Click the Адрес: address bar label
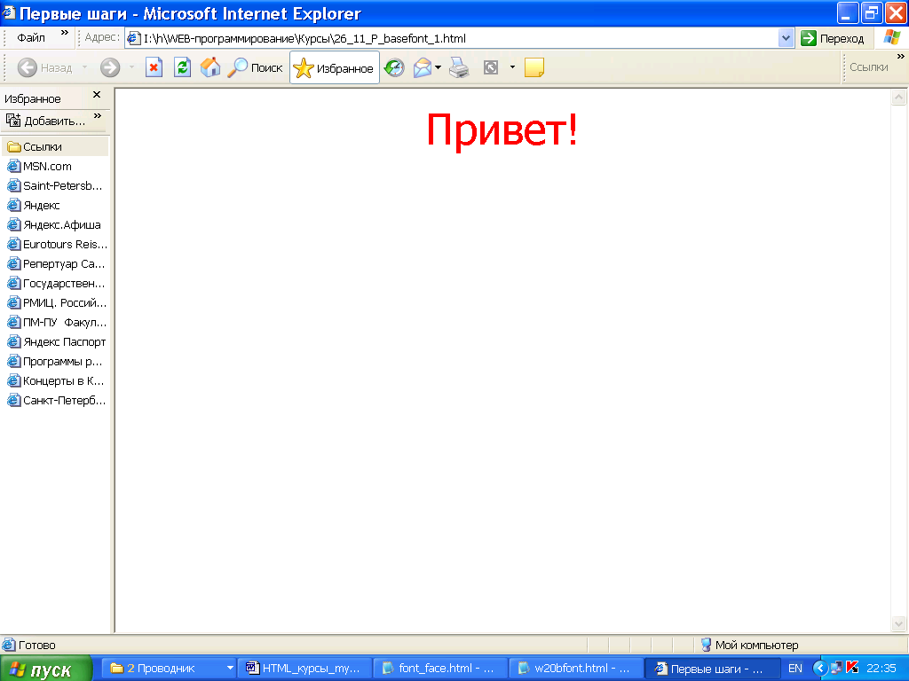Viewport: 909px width, 681px height. [x=102, y=37]
